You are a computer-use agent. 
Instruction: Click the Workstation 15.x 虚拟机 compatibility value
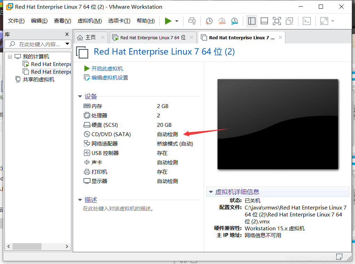coord(275,229)
